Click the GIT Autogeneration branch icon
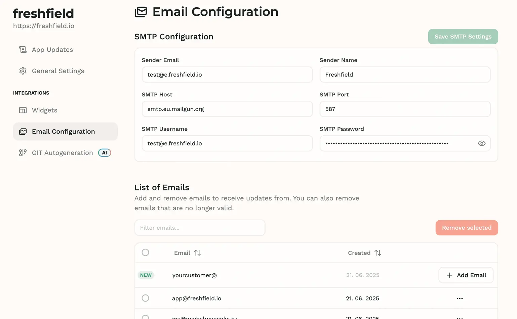This screenshot has width=517, height=319. coord(23,153)
